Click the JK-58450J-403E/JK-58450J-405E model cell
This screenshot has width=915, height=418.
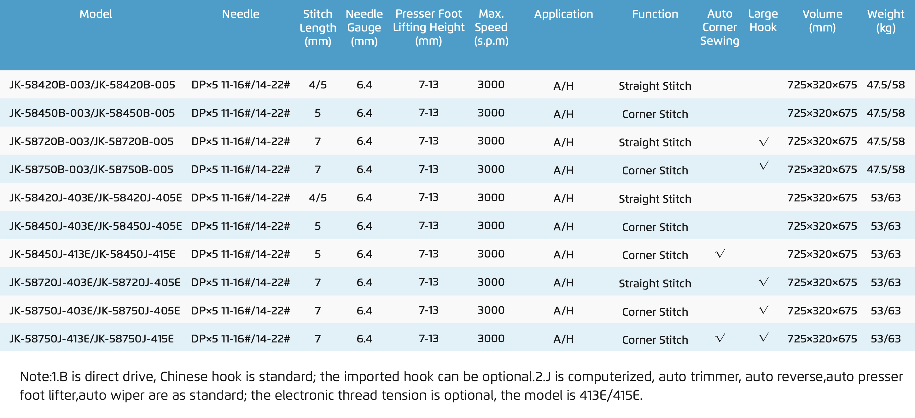pyautogui.click(x=96, y=226)
